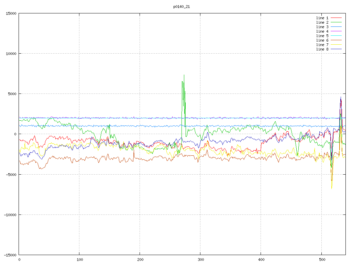The height and width of the screenshot is (264, 352).
Task: Select the "line 7" legend label
Action: point(322,45)
